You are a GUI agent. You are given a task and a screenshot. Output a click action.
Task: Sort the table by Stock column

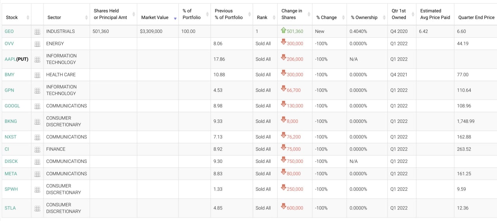click(x=12, y=17)
